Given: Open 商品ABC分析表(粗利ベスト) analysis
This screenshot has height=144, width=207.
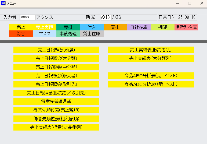Looking at the screenshot, I should click(x=151, y=84).
